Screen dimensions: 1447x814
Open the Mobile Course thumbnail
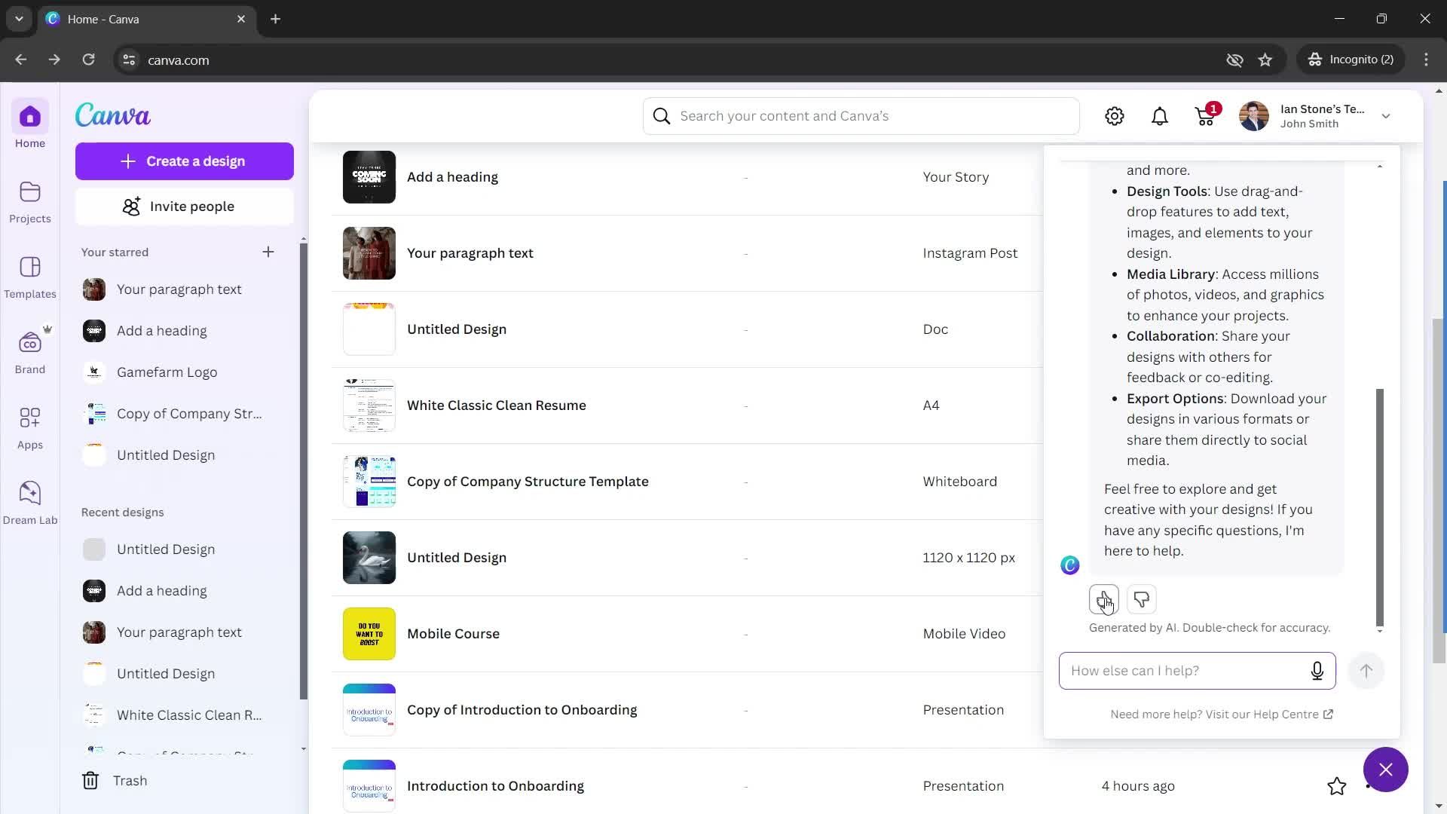click(x=369, y=634)
